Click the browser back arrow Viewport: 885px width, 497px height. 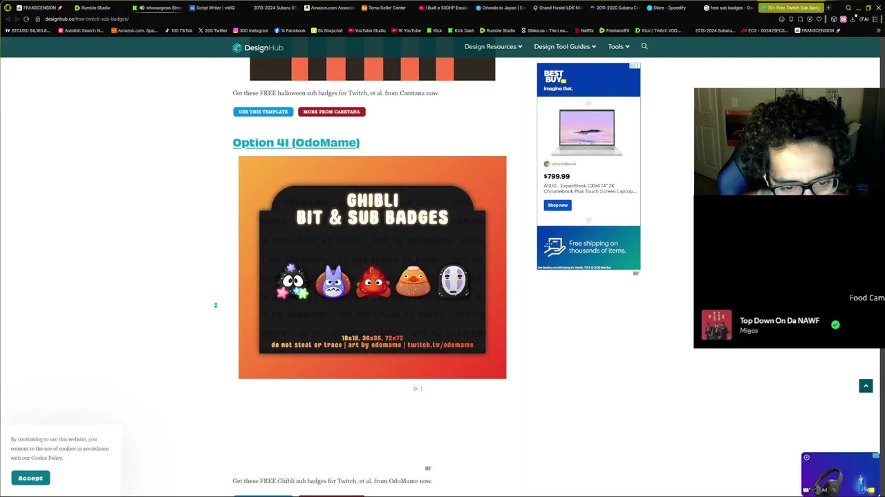7,19
